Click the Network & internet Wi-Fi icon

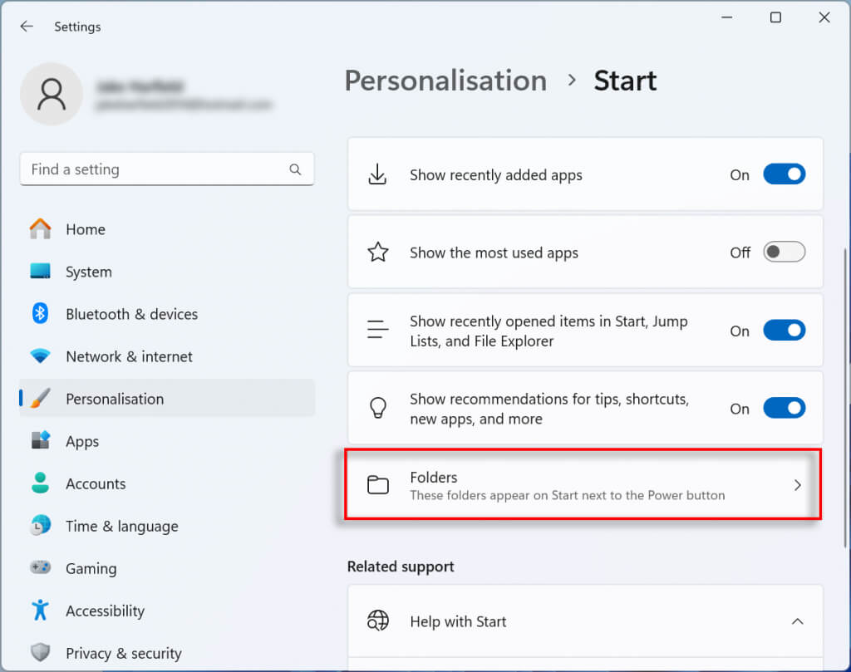[x=40, y=356]
